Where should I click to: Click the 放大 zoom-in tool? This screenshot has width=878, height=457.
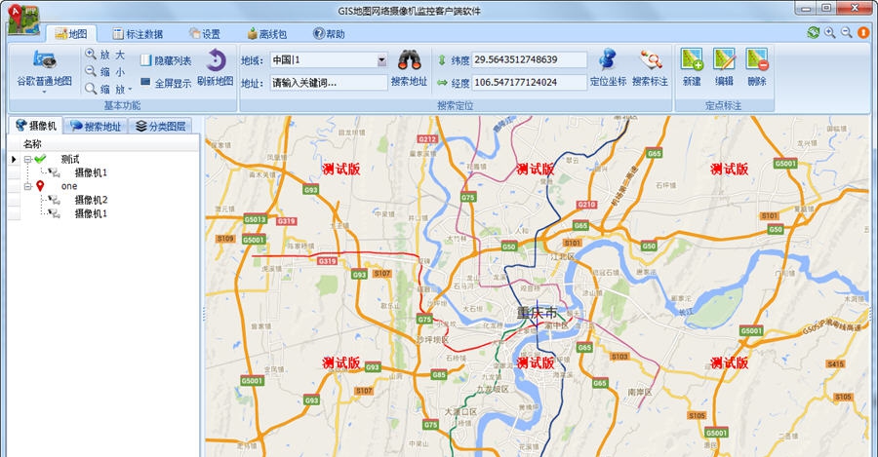(105, 55)
